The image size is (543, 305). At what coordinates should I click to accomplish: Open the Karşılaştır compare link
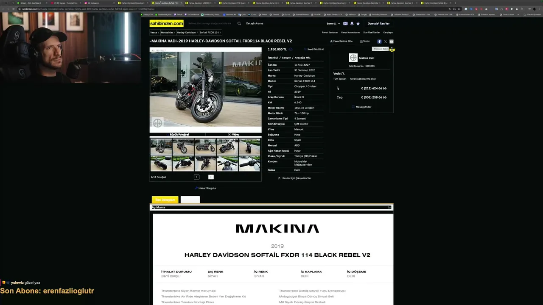[388, 33]
